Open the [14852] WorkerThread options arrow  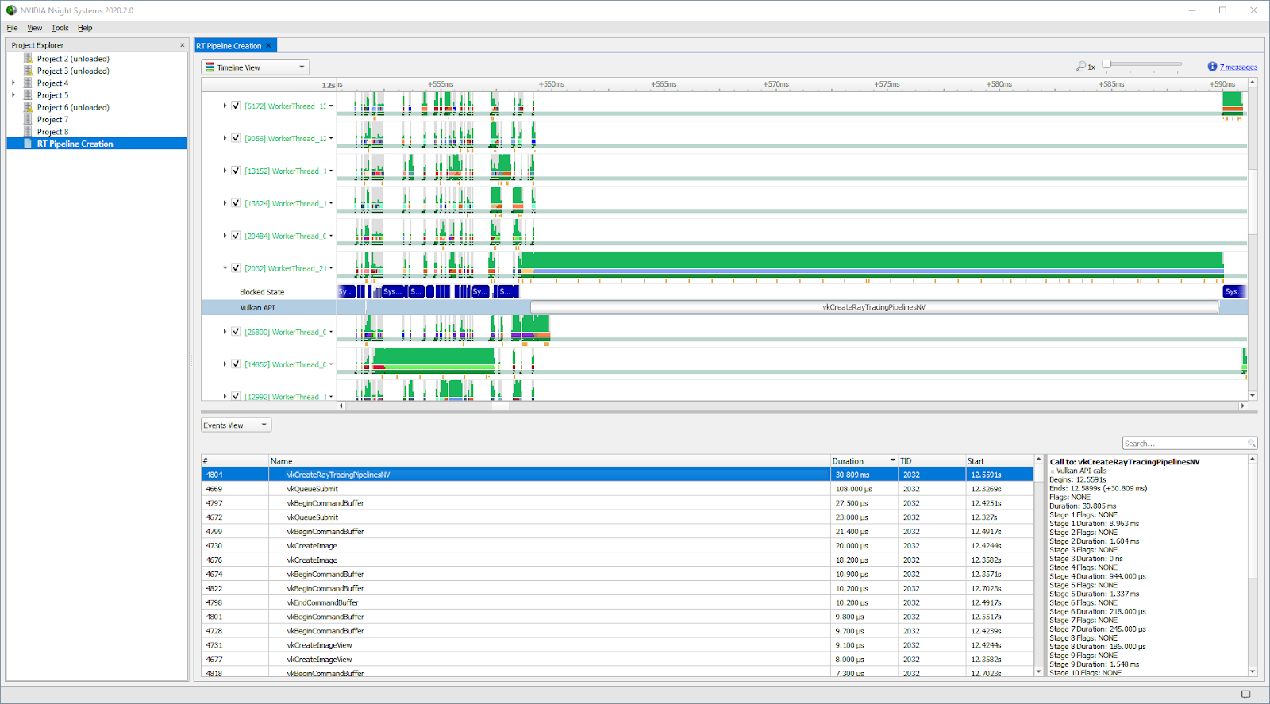click(331, 364)
